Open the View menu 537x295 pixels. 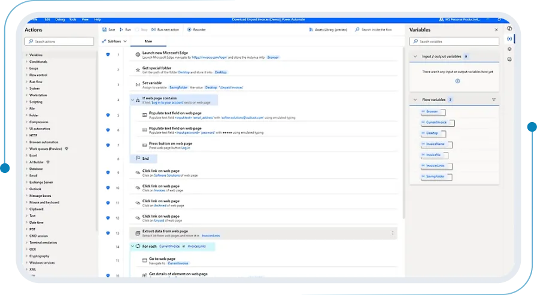(x=85, y=20)
